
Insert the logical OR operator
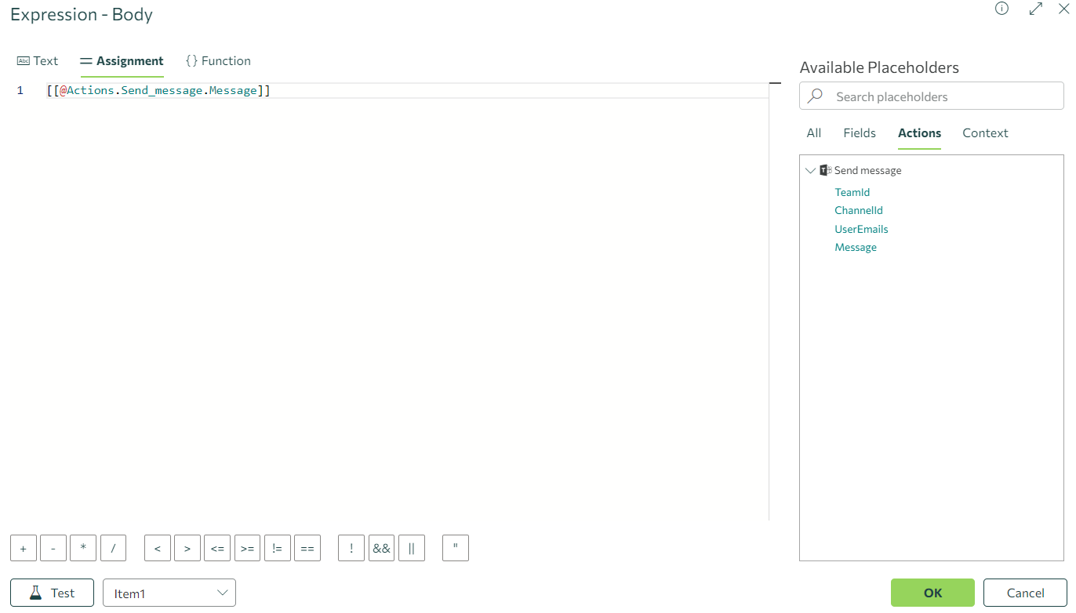(x=412, y=548)
